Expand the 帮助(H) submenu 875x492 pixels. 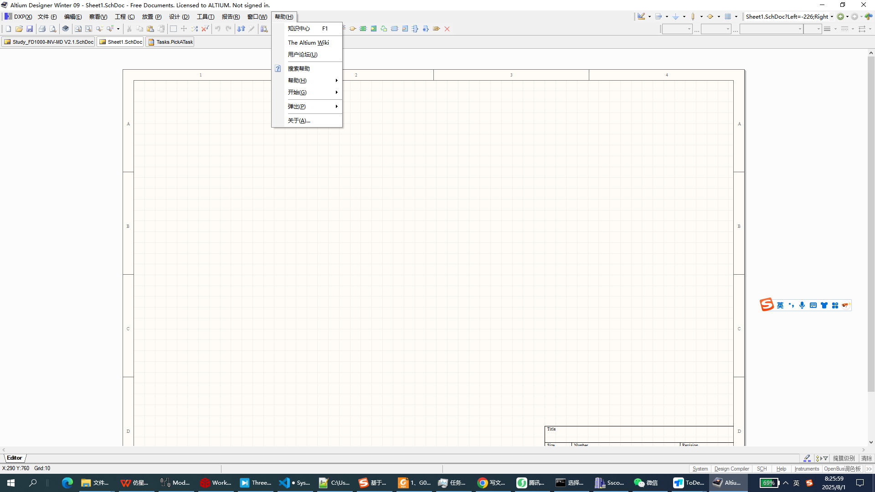[307, 81]
